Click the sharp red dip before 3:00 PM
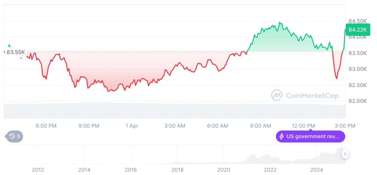This screenshot has height=175, width=377. coord(336,77)
